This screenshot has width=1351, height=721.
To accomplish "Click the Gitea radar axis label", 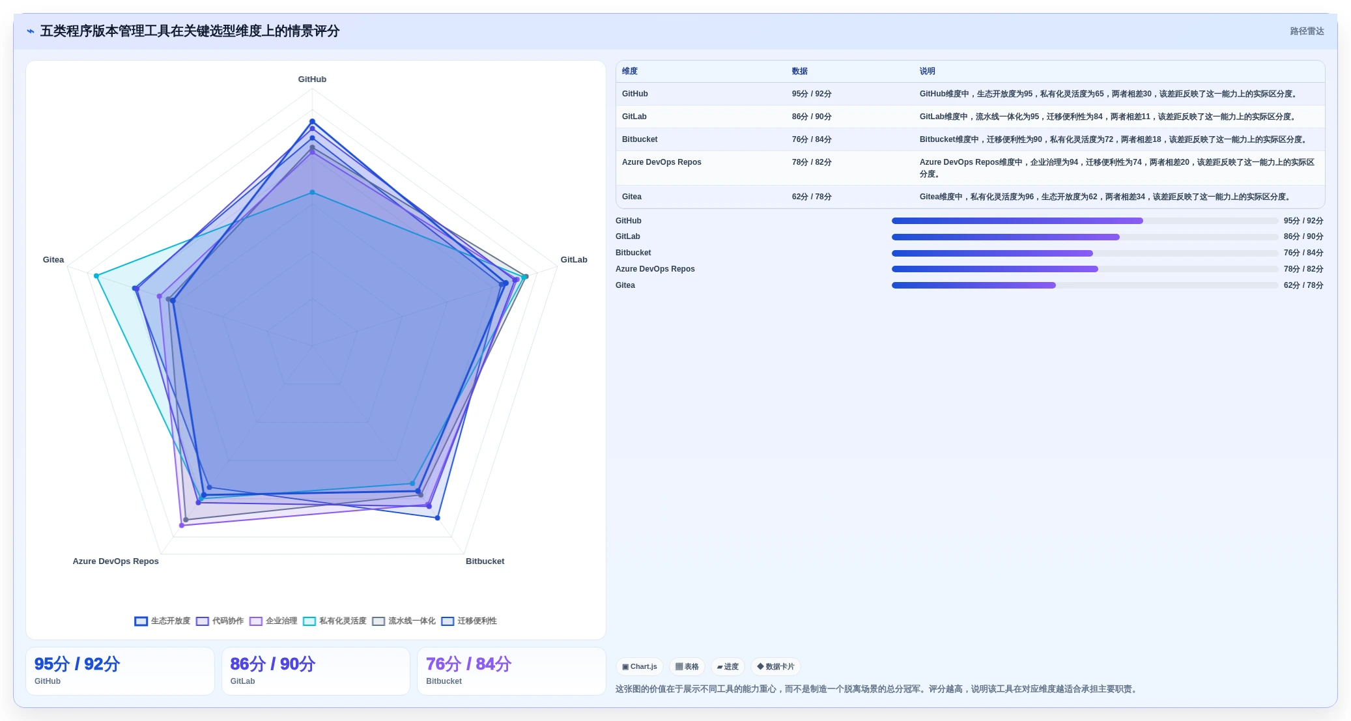I will pos(53,260).
